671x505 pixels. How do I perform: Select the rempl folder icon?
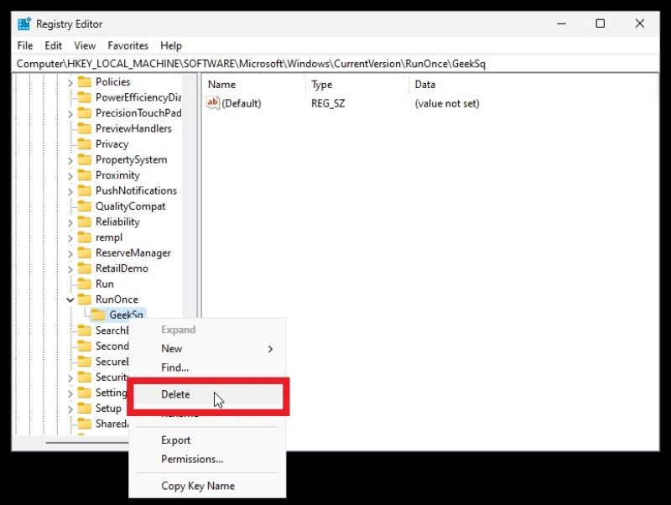[85, 237]
